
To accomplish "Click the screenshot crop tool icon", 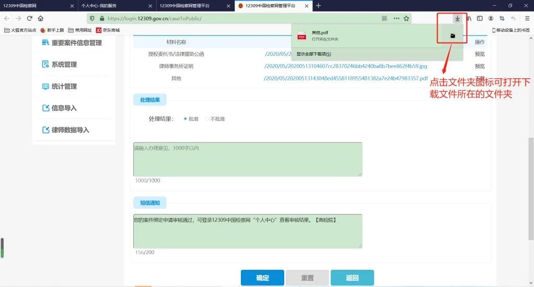I will pos(502,18).
